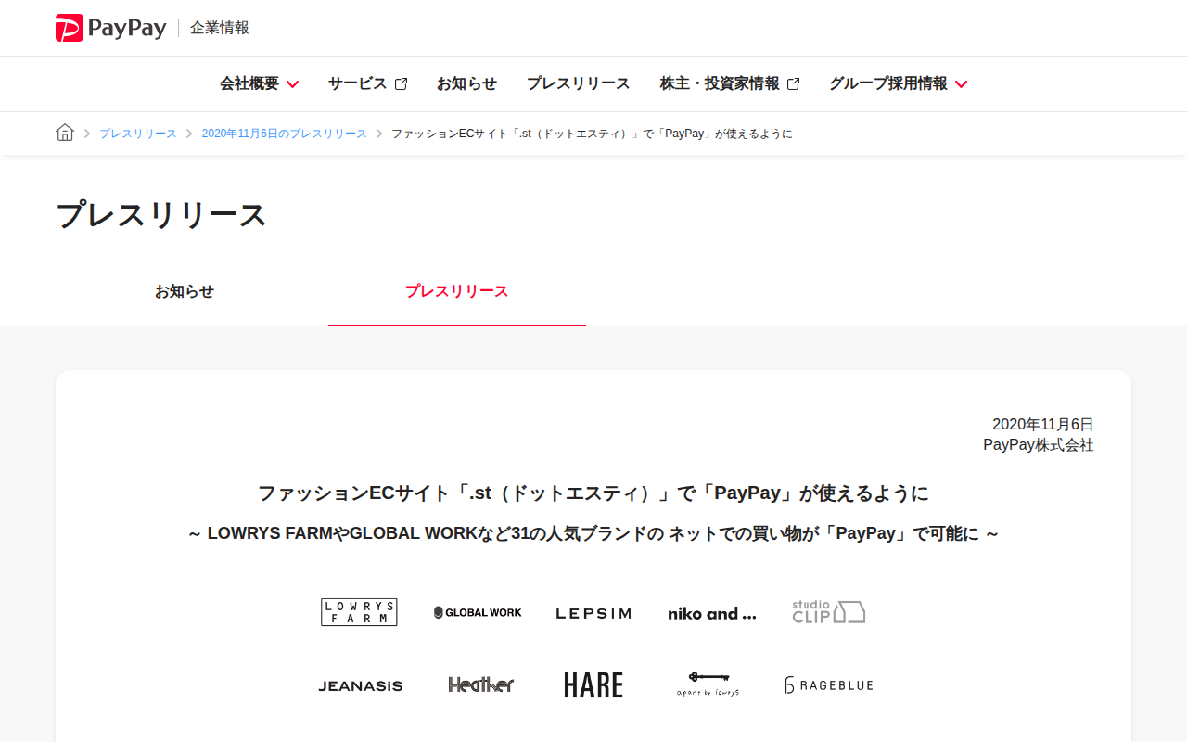Image resolution: width=1187 pixels, height=742 pixels.
Task: Click the niko and ... brand logo
Action: pyautogui.click(x=712, y=613)
